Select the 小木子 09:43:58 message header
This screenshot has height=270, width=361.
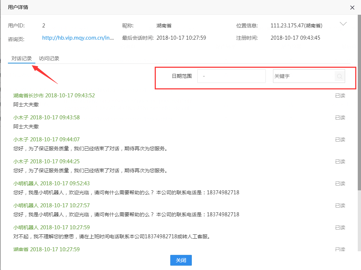47,118
